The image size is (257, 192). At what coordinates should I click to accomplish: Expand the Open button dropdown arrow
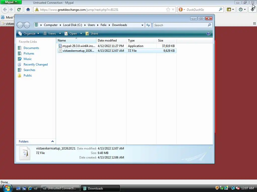tap(81, 33)
